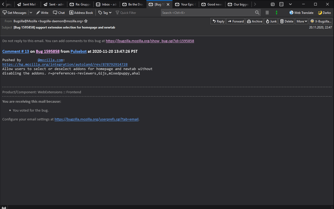
Task: Switch to Be the Drag tab
Action: [133, 4]
